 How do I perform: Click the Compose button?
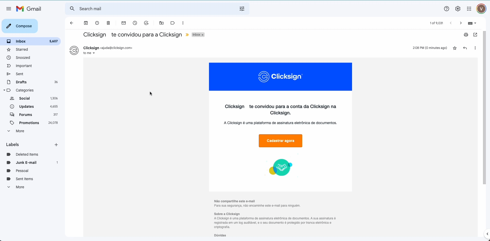(20, 26)
